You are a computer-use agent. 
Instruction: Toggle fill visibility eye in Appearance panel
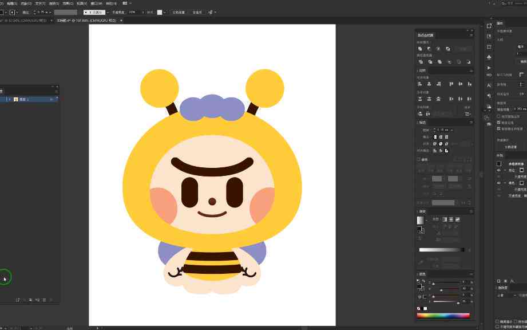pyautogui.click(x=499, y=183)
